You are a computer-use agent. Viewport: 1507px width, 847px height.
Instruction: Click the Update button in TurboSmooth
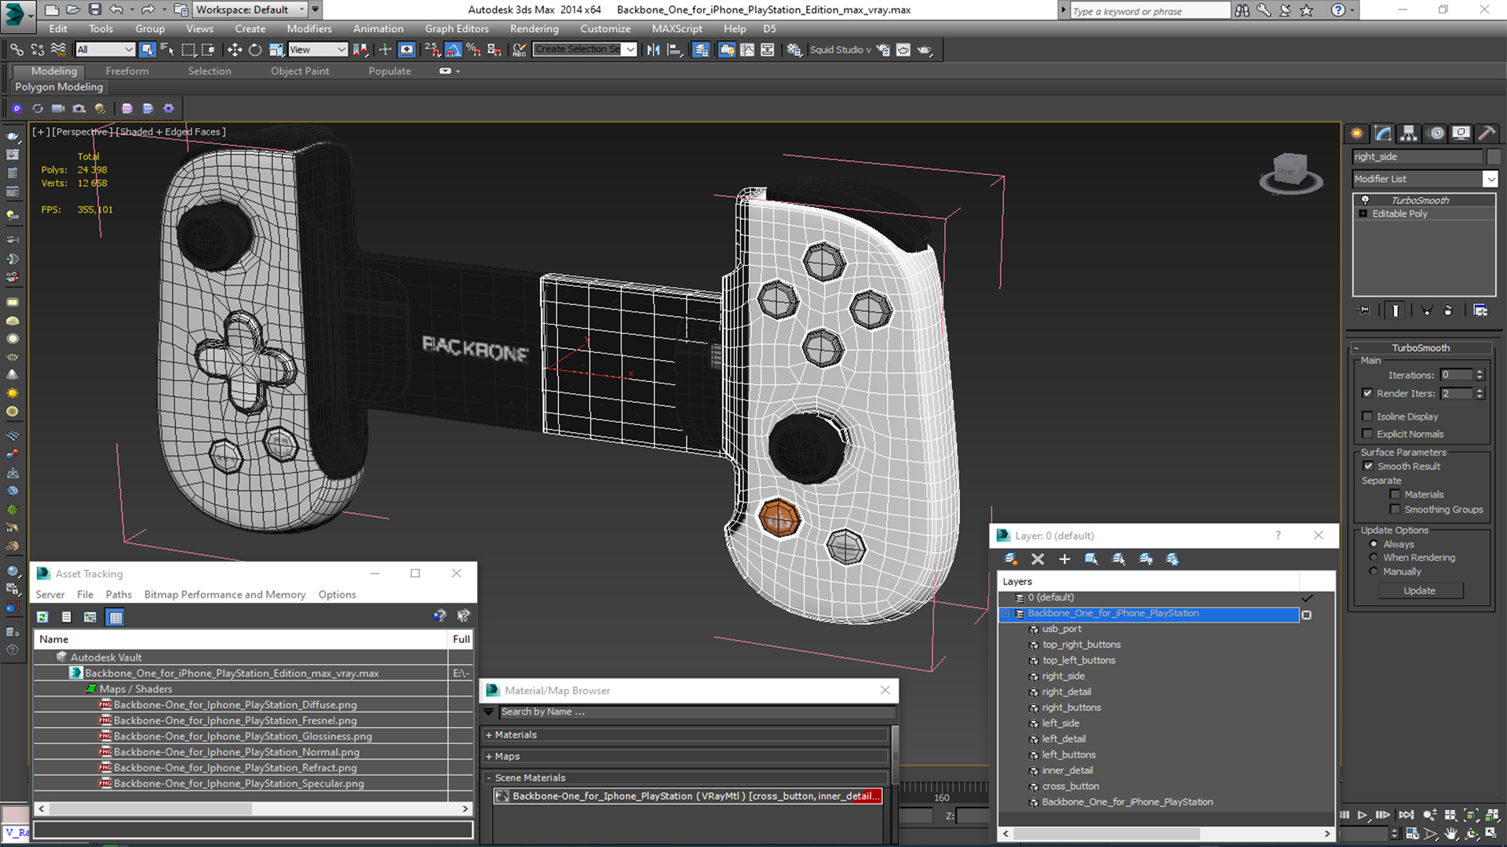(1419, 591)
